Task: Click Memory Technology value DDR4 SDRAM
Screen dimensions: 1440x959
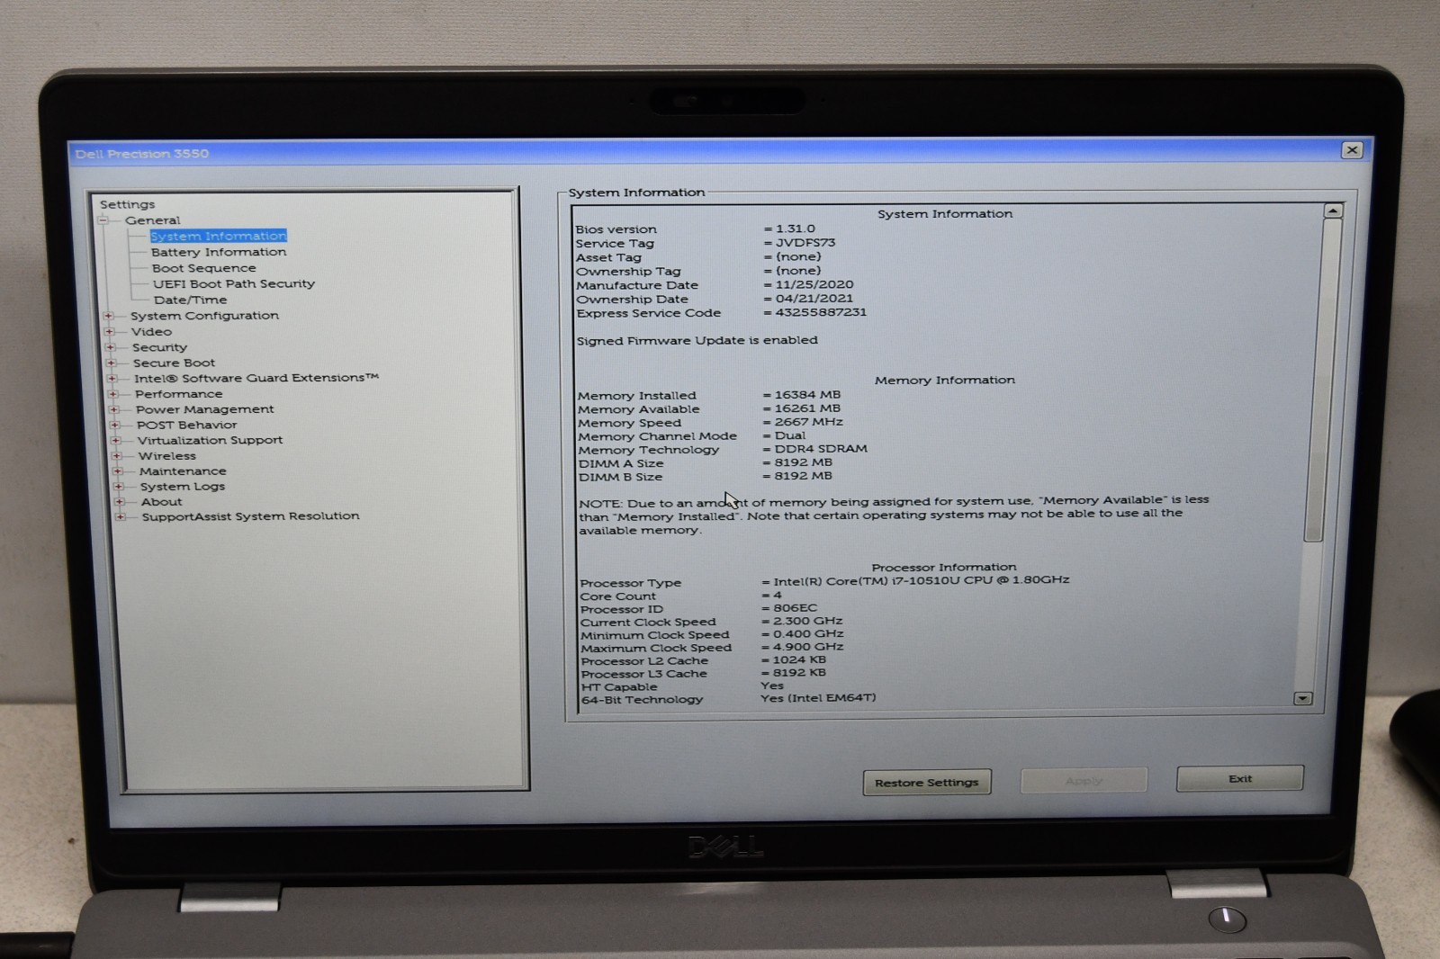Action: coord(821,448)
